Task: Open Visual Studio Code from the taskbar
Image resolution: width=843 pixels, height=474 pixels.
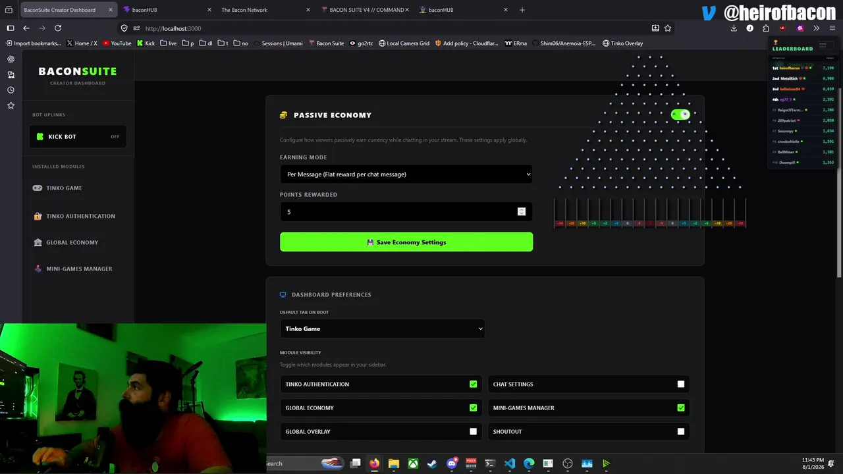Action: [x=509, y=463]
